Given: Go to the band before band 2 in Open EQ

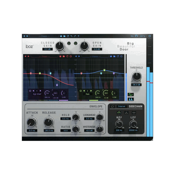Looking at the screenshot, I should (x=84, y=91).
